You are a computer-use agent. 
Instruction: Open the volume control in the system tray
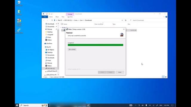tap(150, 105)
